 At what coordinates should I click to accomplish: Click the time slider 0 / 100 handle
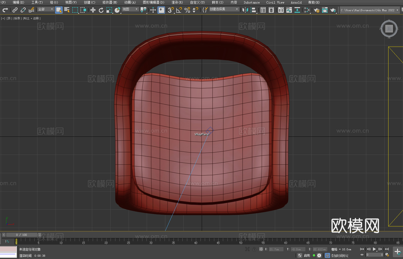(22, 235)
